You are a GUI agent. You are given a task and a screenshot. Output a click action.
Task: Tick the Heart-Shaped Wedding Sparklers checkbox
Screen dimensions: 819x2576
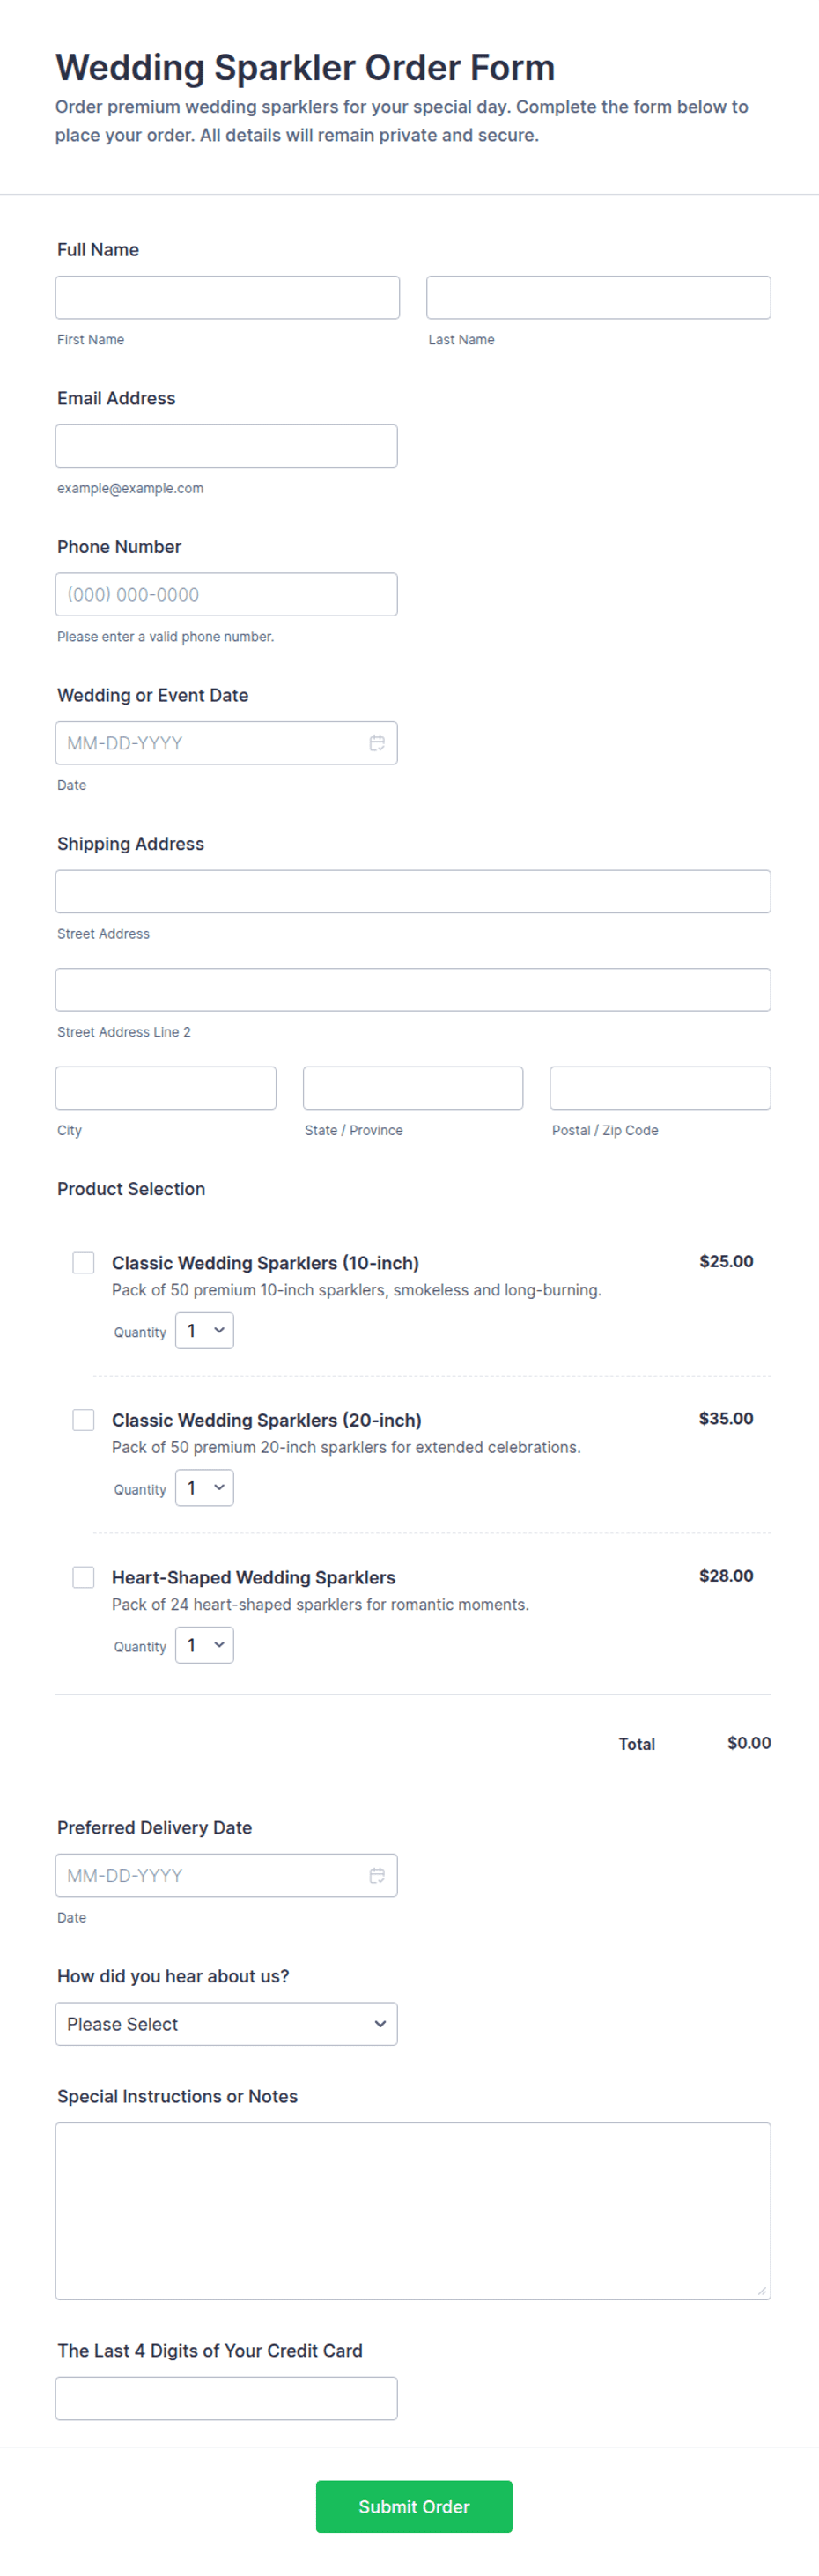84,1577
